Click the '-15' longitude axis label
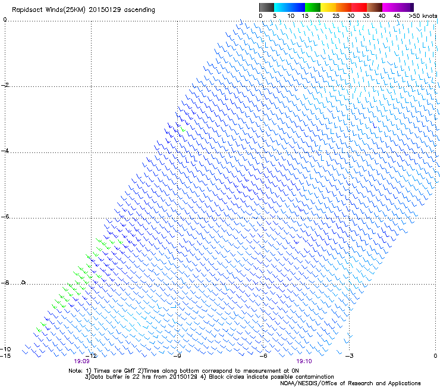Viewport: 440px width, 387px height. click(x=5, y=356)
